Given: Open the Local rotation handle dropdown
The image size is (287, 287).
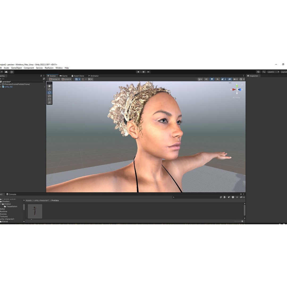Looking at the screenshot, I should (66, 79).
